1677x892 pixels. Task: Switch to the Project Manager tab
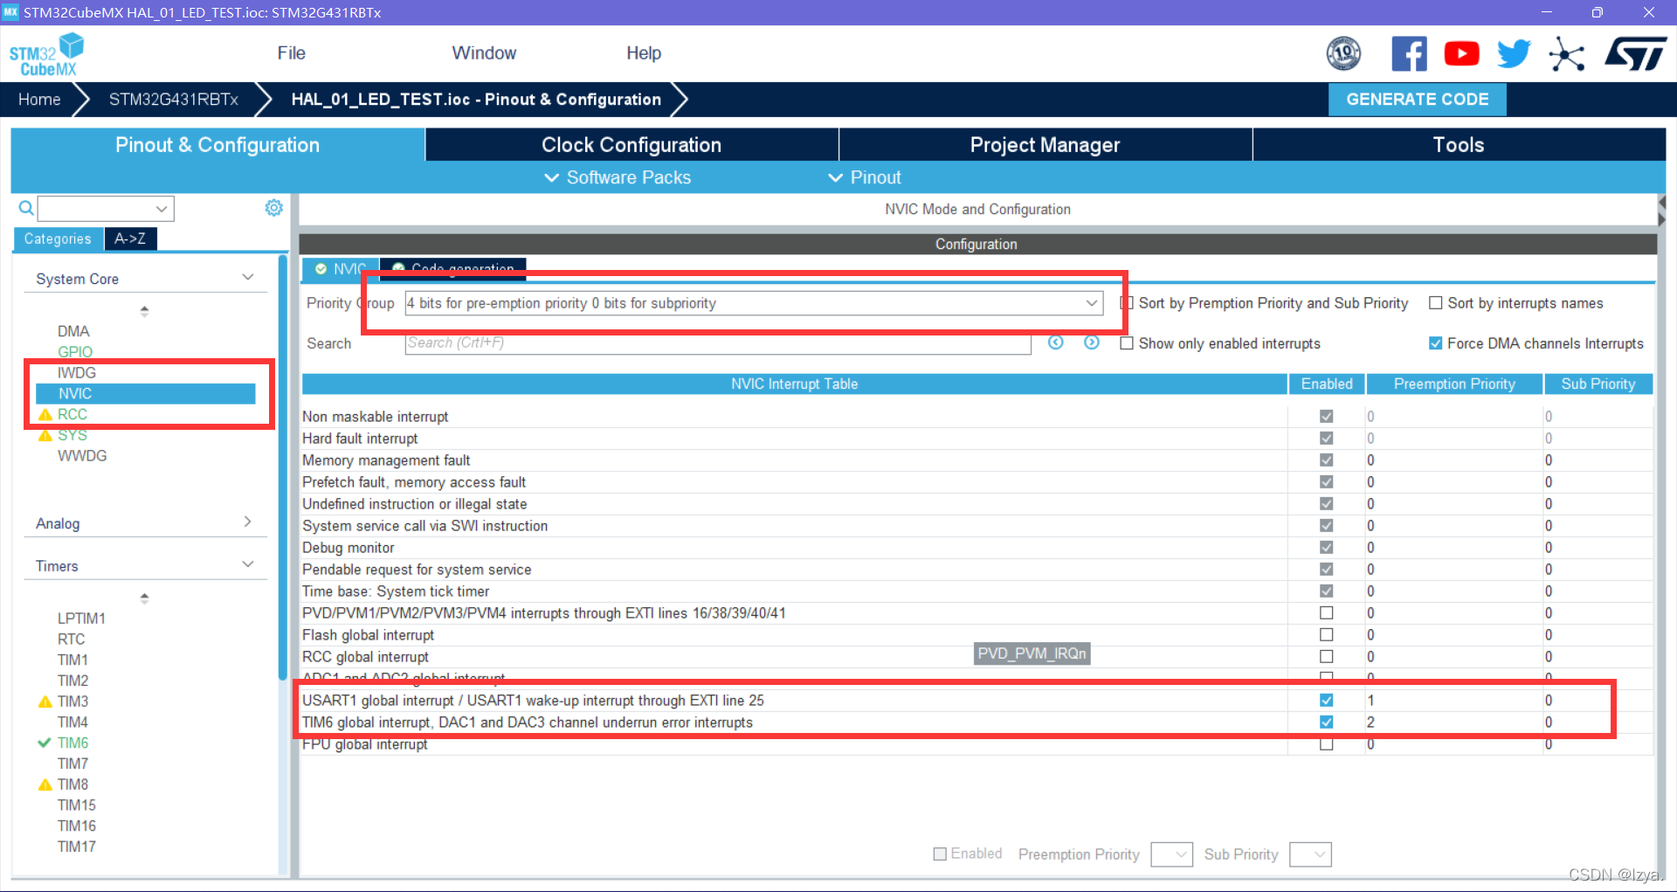1045,145
